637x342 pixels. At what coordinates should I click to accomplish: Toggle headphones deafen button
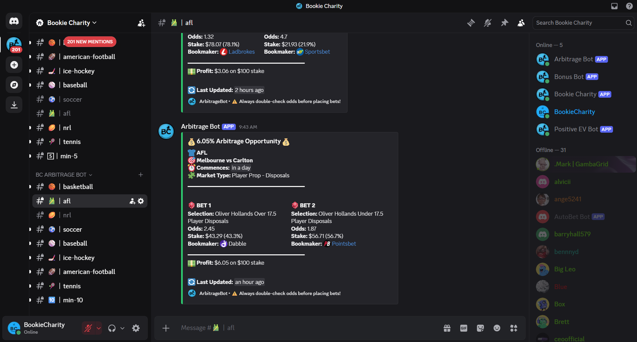(112, 328)
